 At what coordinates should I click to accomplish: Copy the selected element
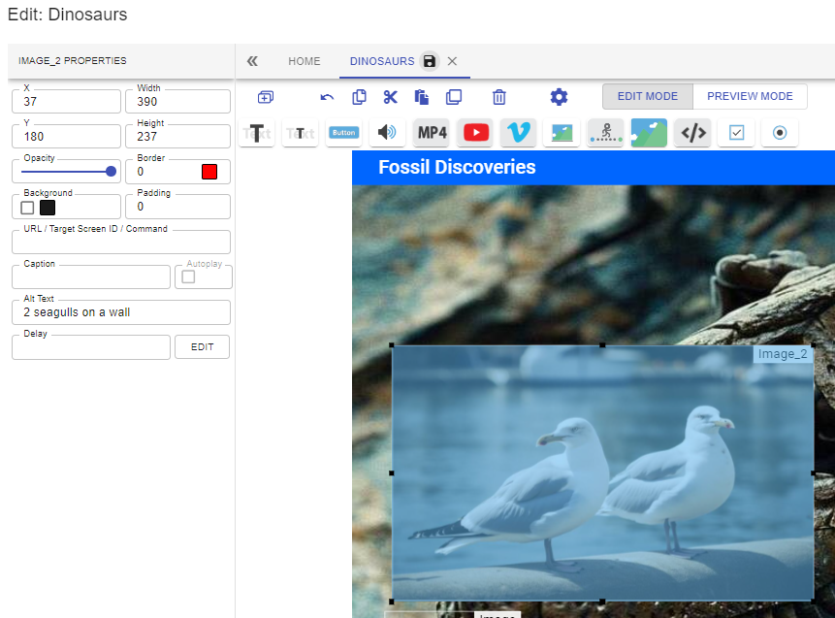(x=360, y=97)
